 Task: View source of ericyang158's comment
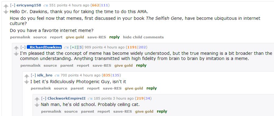40,37
